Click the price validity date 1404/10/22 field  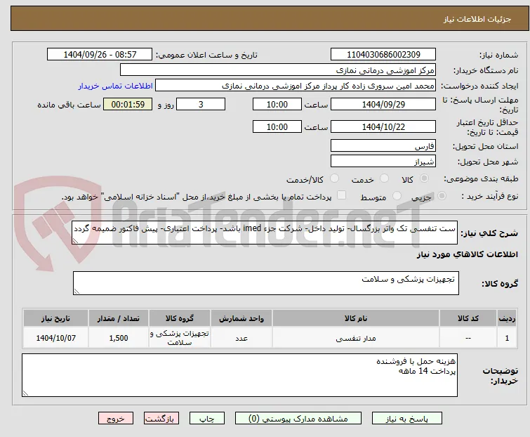tap(383, 127)
